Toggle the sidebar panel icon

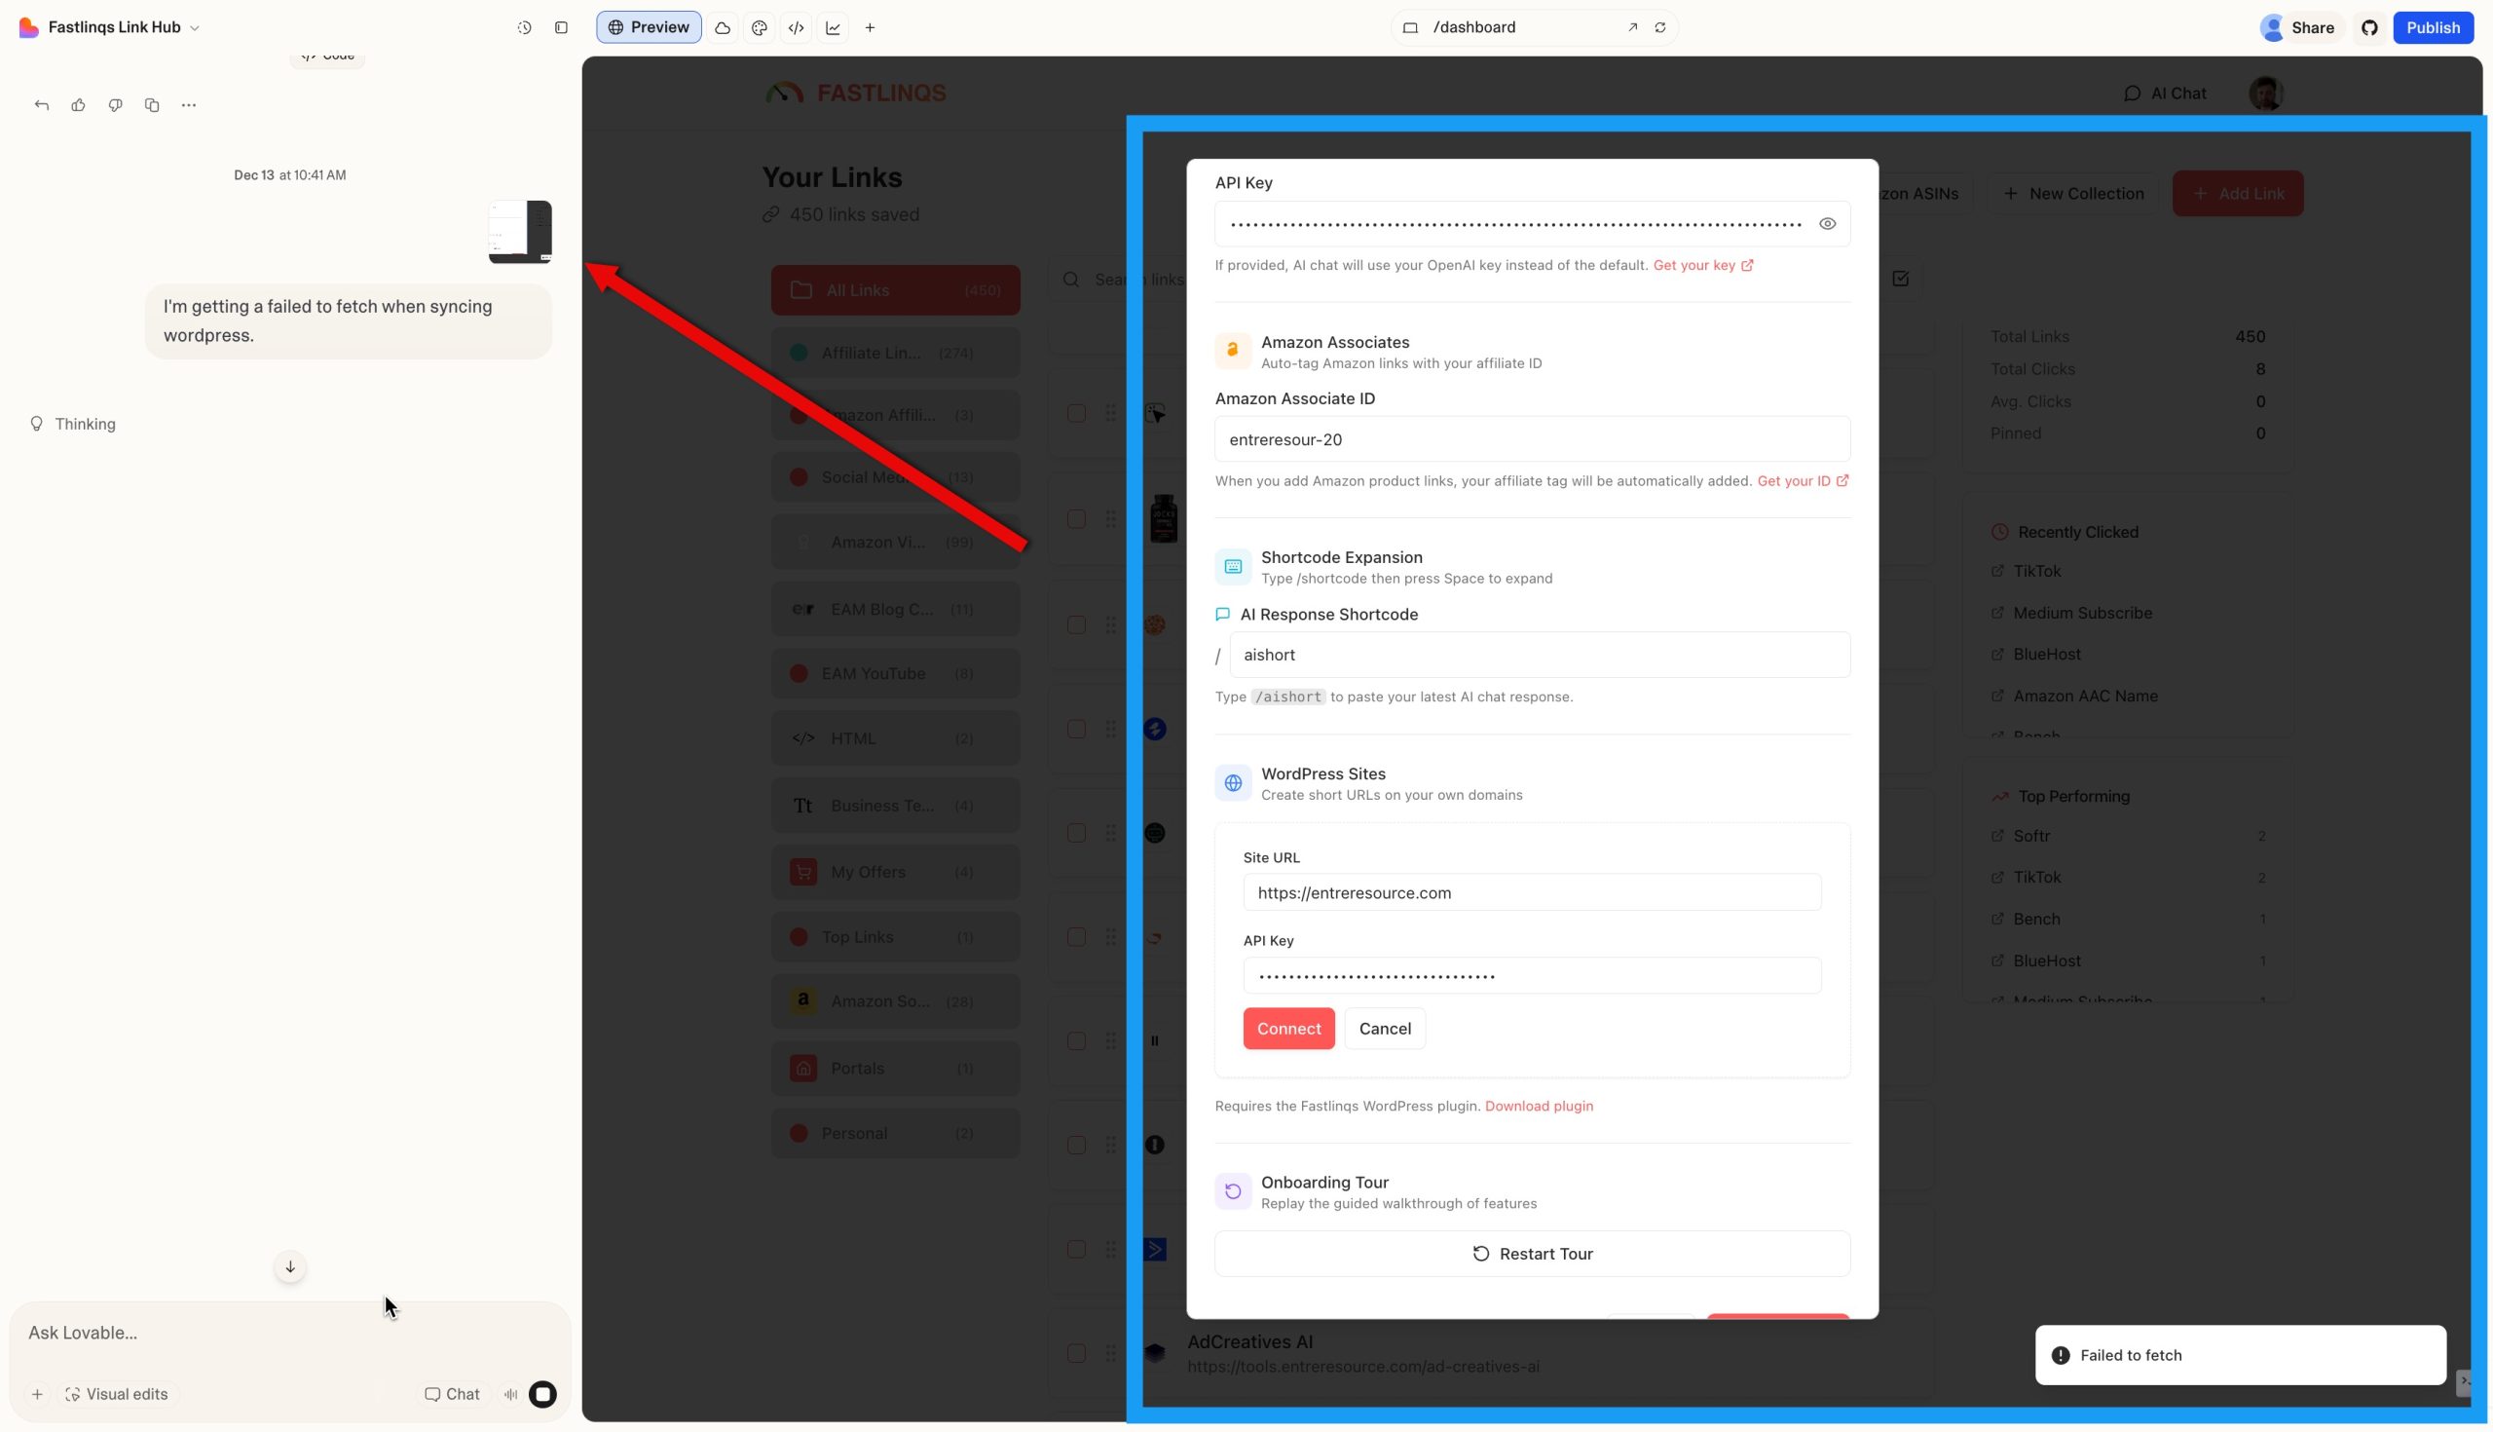[x=561, y=27]
